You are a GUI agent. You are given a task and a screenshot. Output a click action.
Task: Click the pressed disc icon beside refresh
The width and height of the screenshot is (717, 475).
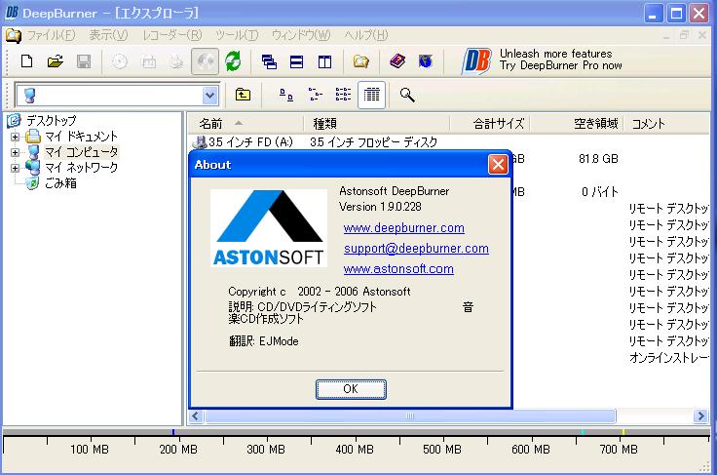[x=205, y=61]
